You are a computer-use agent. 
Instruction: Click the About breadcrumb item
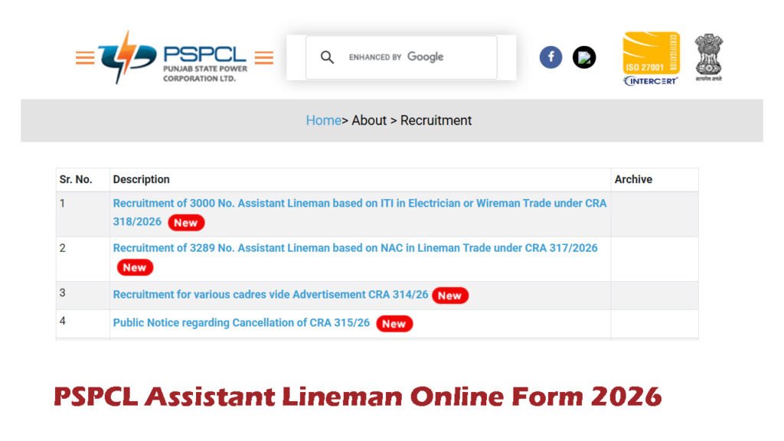(x=369, y=120)
